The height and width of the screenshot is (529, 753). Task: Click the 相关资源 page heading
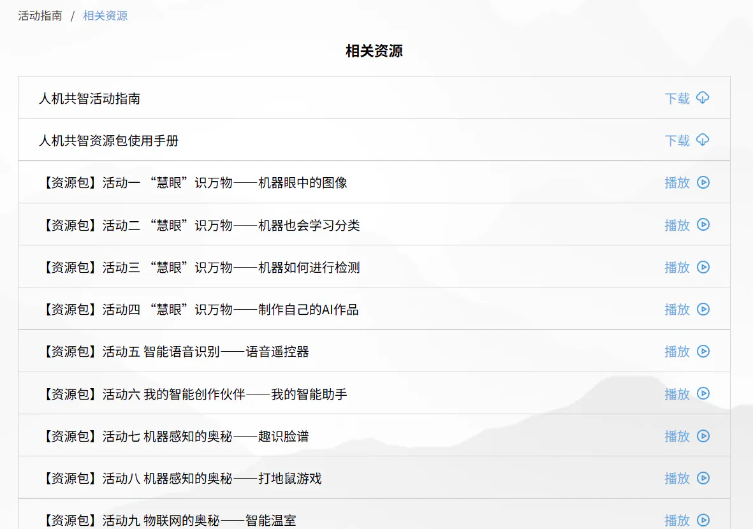(x=374, y=51)
